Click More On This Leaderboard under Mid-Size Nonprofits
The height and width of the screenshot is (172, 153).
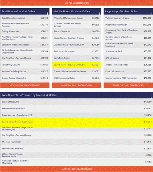[x=76, y=85]
